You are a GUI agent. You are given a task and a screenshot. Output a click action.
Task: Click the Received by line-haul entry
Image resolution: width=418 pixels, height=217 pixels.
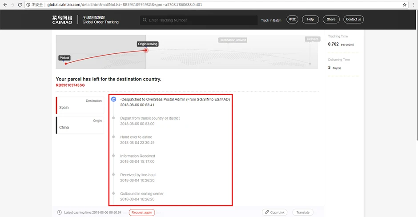coord(137,175)
